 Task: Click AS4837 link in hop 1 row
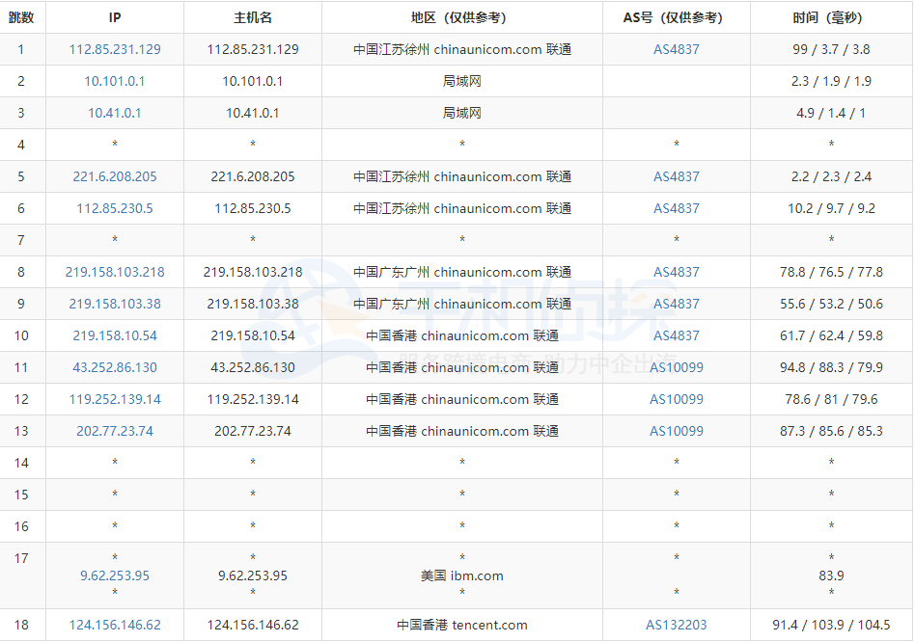point(676,49)
